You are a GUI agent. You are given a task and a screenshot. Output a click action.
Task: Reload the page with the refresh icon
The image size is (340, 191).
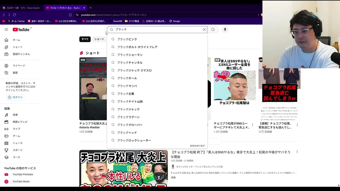coord(15,15)
